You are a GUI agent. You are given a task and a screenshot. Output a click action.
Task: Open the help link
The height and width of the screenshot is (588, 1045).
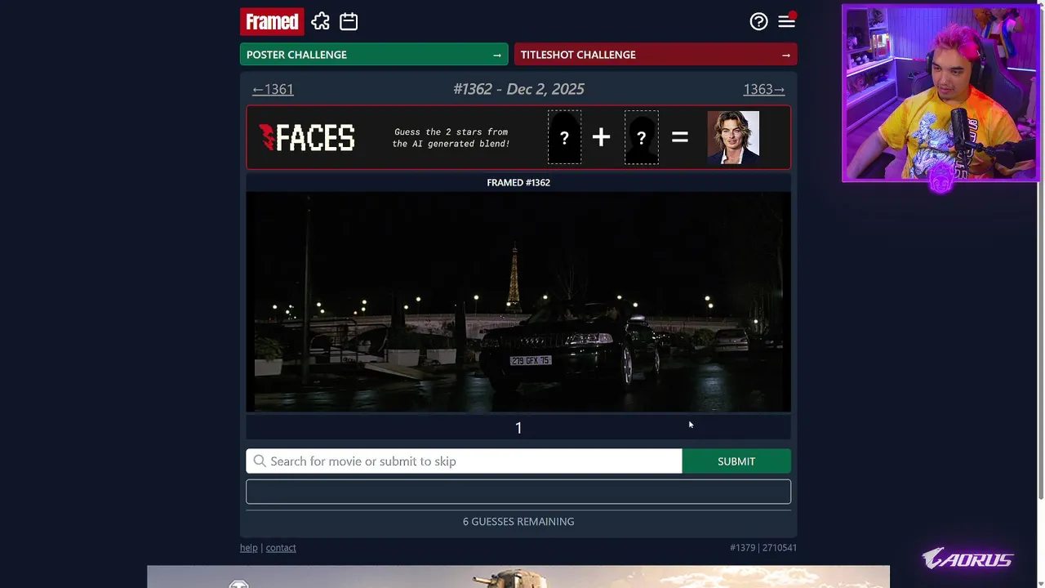(x=248, y=548)
